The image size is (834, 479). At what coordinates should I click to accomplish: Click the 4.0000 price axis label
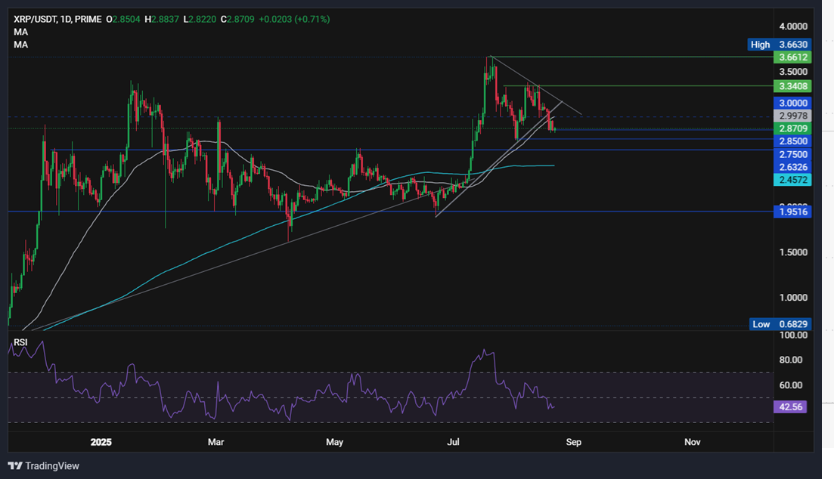click(793, 26)
